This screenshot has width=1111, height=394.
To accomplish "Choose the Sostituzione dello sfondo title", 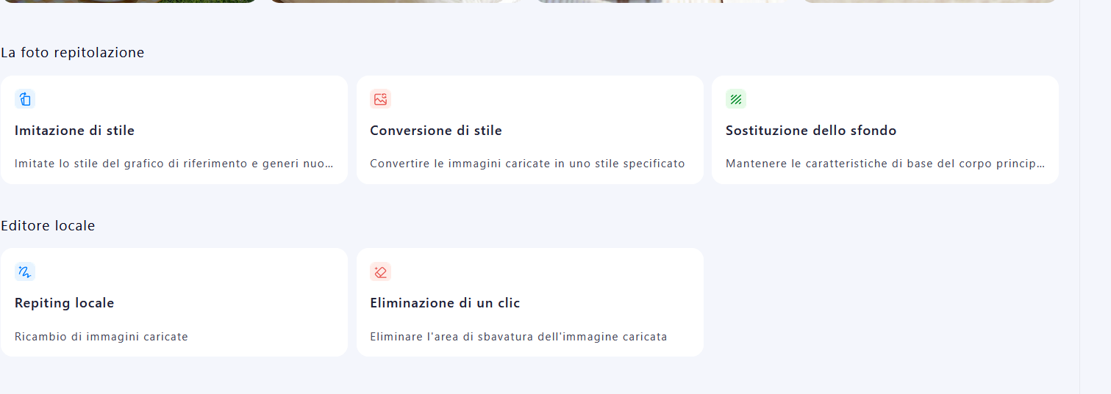I will point(811,131).
